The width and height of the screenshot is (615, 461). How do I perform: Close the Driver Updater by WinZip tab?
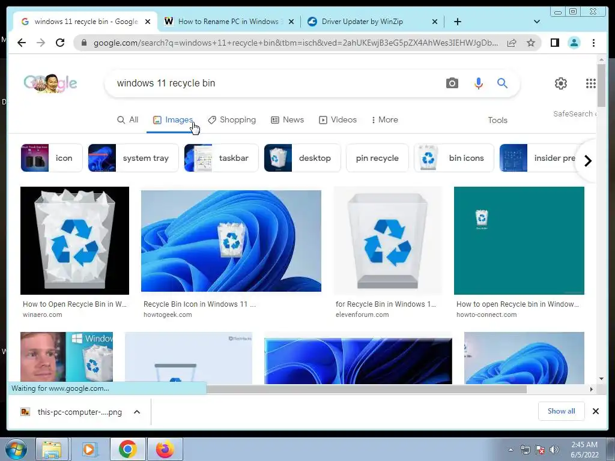[435, 22]
